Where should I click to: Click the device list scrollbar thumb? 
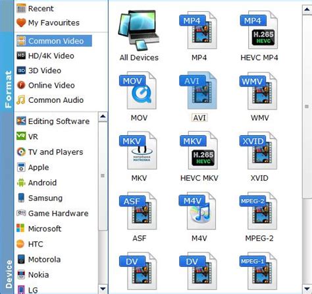coord(103,176)
